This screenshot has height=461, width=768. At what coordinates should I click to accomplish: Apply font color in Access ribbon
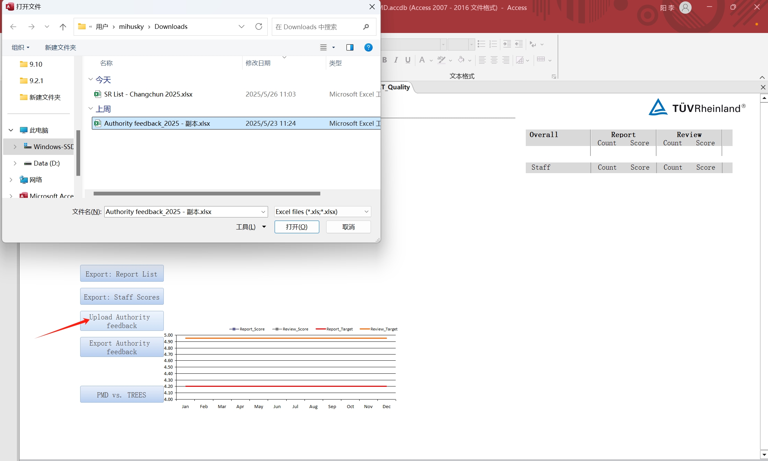[422, 60]
